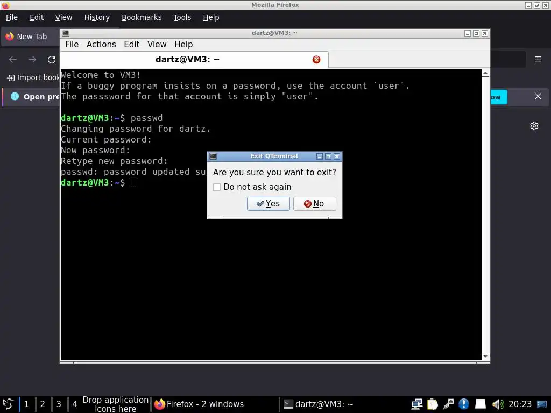Viewport: 551px width, 413px height.
Task: Select the New Tab tab in Firefox
Action: click(x=31, y=37)
